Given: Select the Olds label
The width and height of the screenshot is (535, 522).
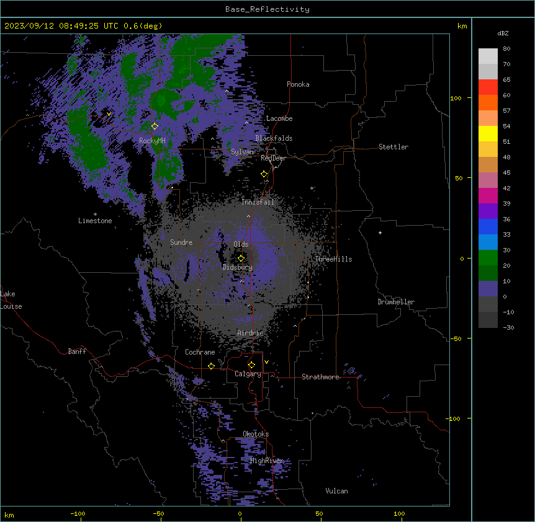Looking at the screenshot, I should pyautogui.click(x=241, y=244).
